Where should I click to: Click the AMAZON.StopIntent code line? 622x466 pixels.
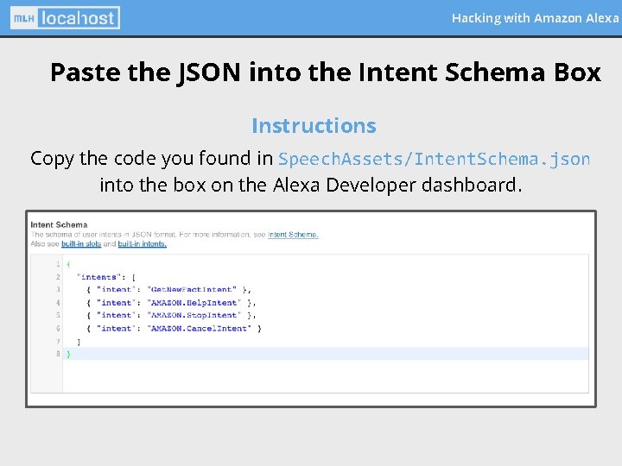point(171,316)
